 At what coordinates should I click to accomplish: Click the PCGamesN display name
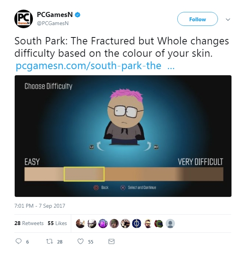pyautogui.click(x=55, y=15)
